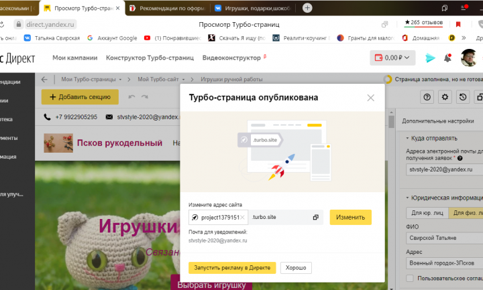Open Видеоконструктор menu
This screenshot has width=483, height=290.
pos(231,58)
